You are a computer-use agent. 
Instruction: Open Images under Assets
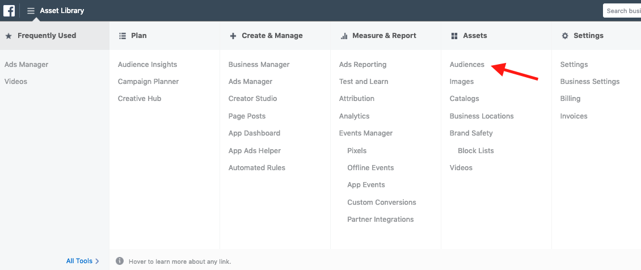462,81
